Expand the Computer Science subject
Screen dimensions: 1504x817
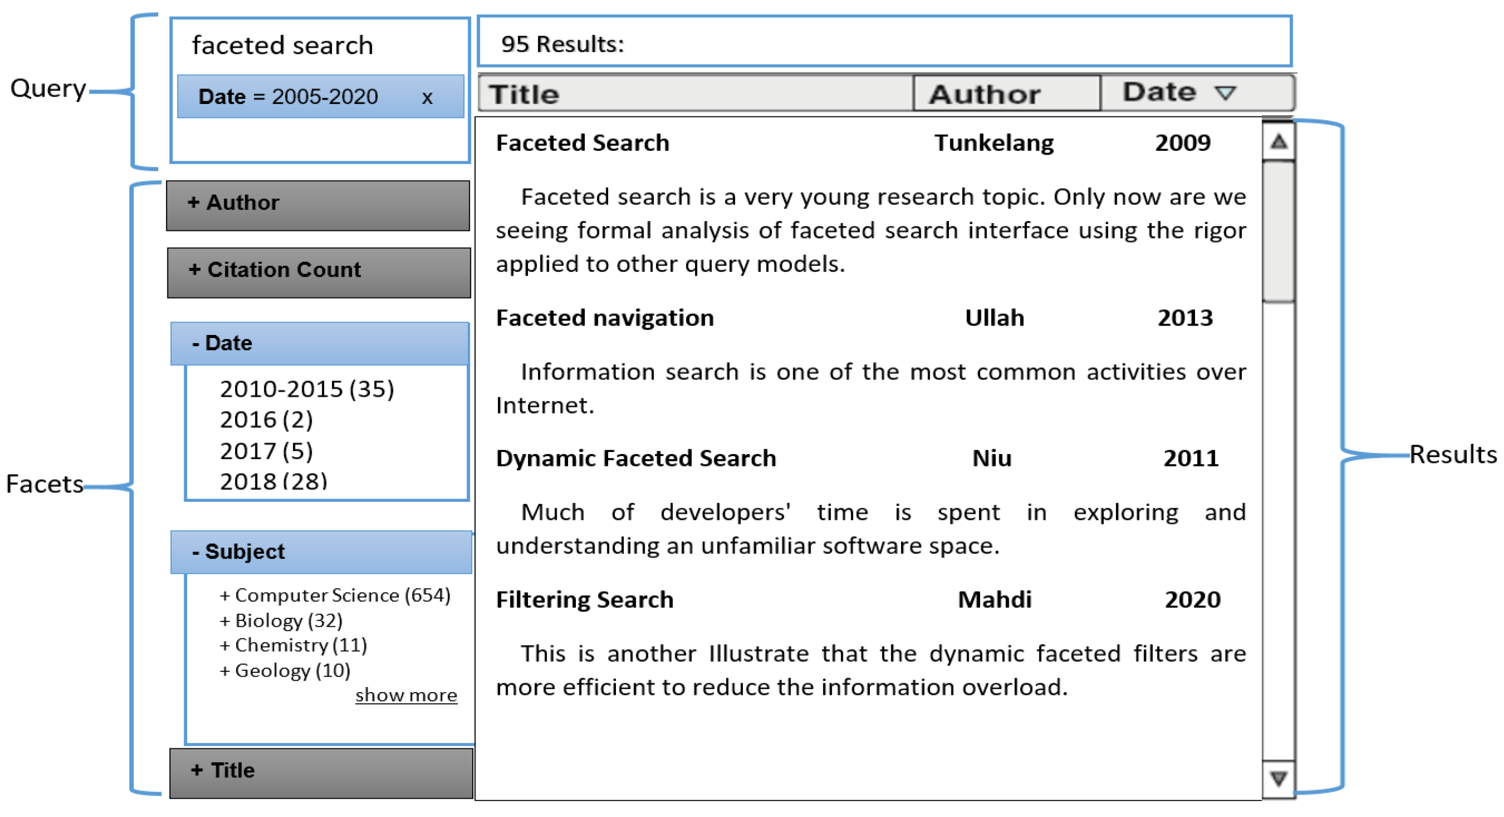pyautogui.click(x=335, y=595)
